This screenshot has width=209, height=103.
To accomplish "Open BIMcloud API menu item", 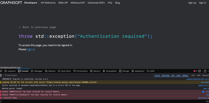I will tap(78, 3).
